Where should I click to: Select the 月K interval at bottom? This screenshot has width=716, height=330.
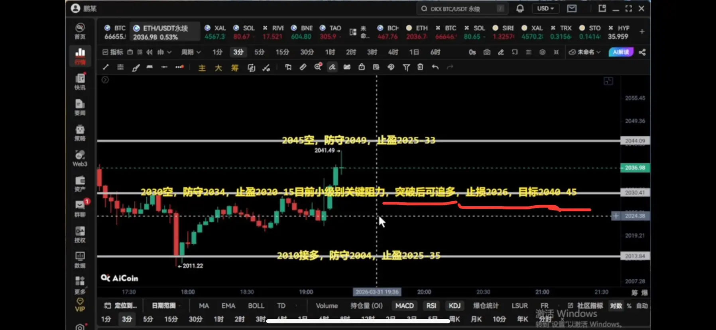tap(476, 319)
